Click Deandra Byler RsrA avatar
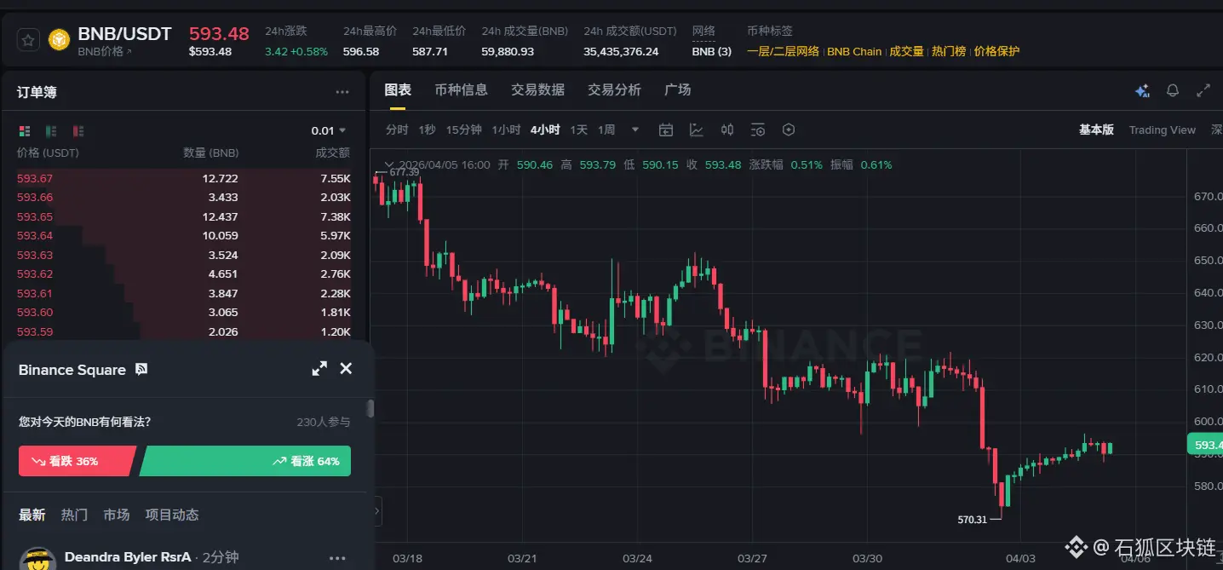 point(37,559)
